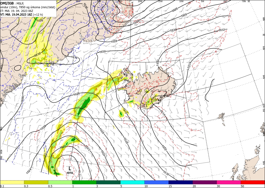Viewport: 265px width, 188px height.
Task: Pick the blue 10–15 legend swatch
Action: tap(157, 182)
